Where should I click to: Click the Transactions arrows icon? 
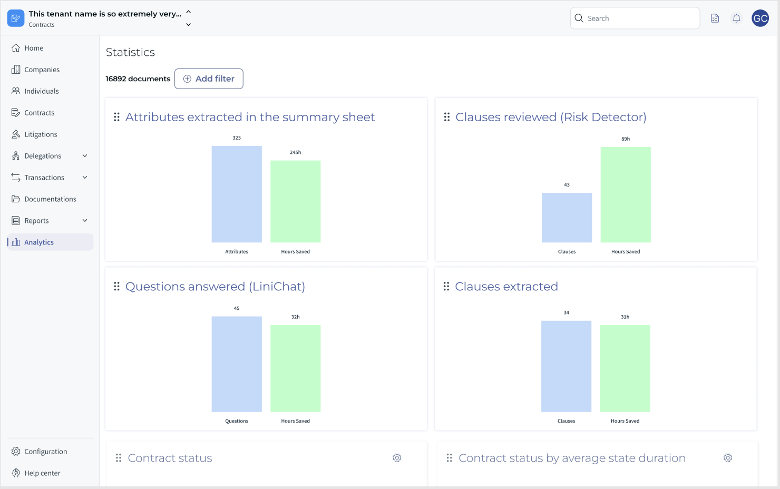click(16, 178)
